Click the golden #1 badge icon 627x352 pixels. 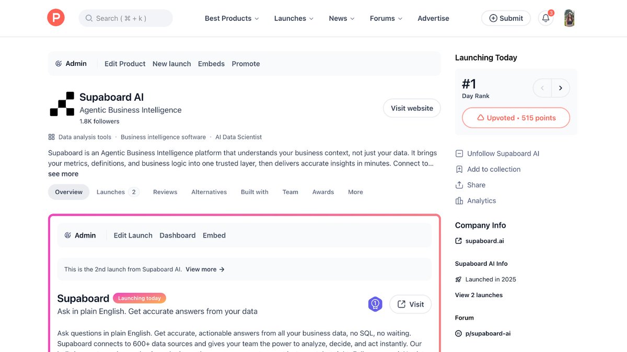pyautogui.click(x=375, y=304)
